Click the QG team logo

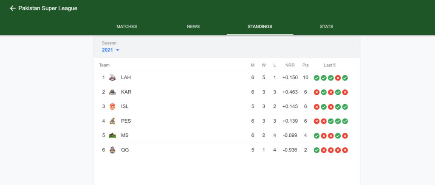(x=112, y=150)
